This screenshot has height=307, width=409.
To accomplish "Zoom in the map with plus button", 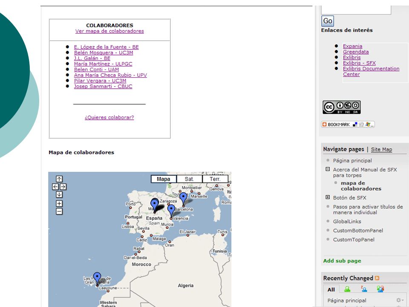I will click(x=59, y=204).
